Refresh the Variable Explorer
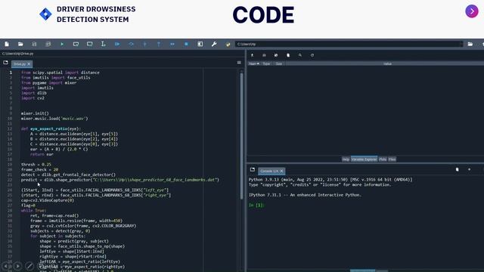Screen dimensions: 484x272 click(312, 55)
